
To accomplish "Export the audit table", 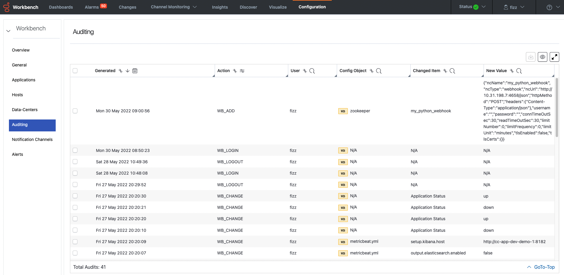I will (530, 57).
